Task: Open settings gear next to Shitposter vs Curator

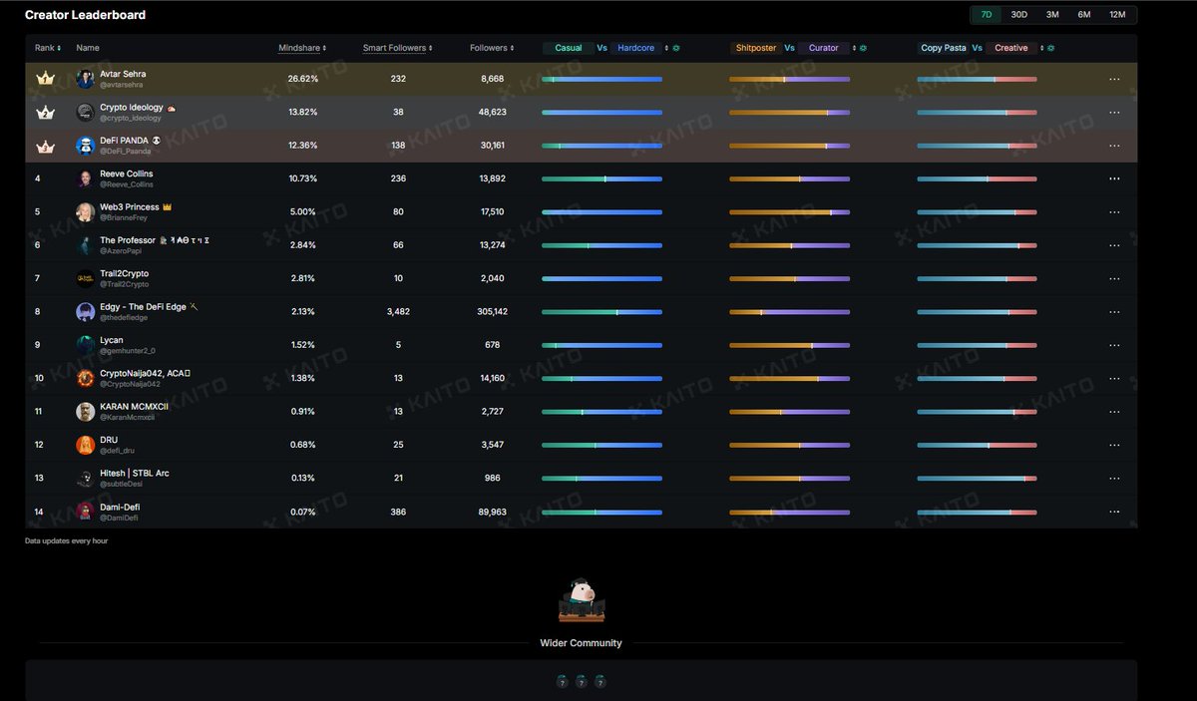Action: click(x=863, y=48)
